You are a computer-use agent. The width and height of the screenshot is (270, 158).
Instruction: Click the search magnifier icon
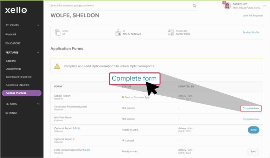tap(194, 6)
